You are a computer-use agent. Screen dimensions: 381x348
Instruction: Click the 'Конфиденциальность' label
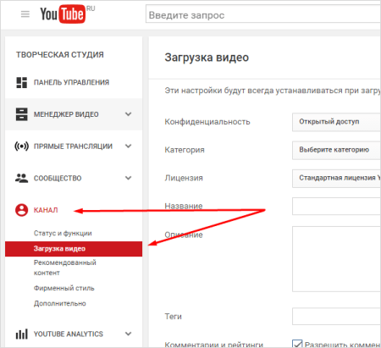click(x=207, y=122)
